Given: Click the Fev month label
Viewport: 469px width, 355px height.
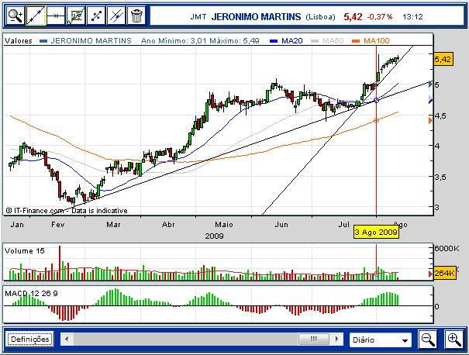Looking at the screenshot, I should click(57, 225).
